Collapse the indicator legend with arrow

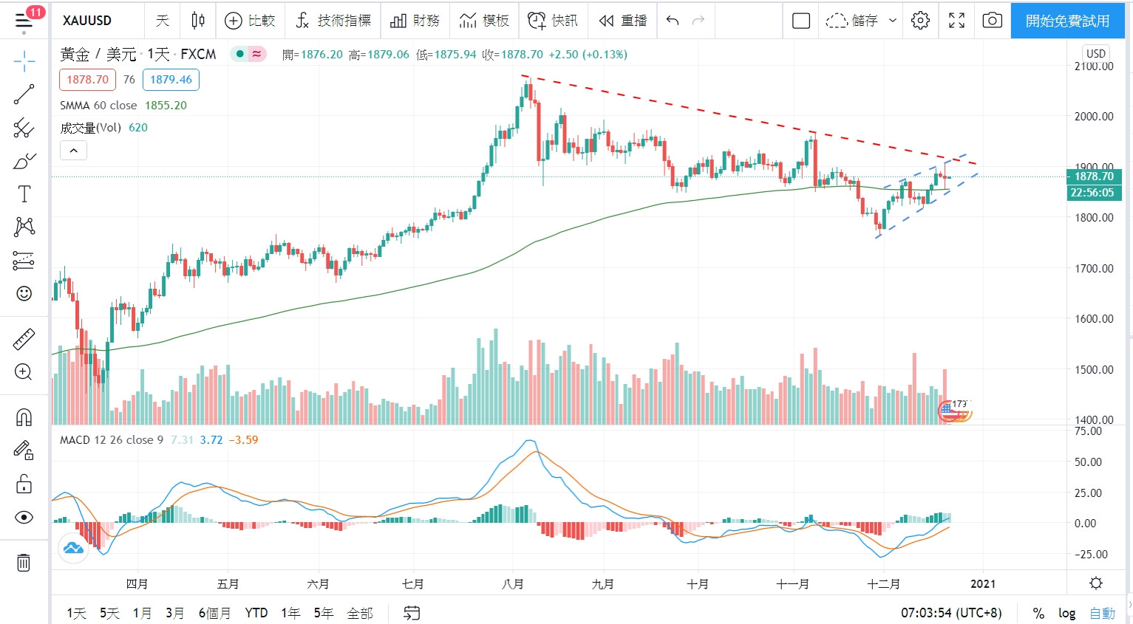click(73, 151)
